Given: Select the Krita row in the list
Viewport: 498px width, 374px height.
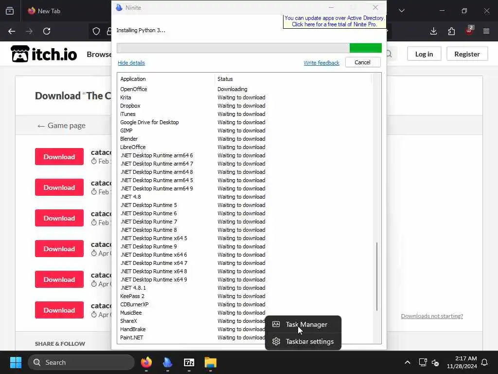Looking at the screenshot, I should 245,97.
